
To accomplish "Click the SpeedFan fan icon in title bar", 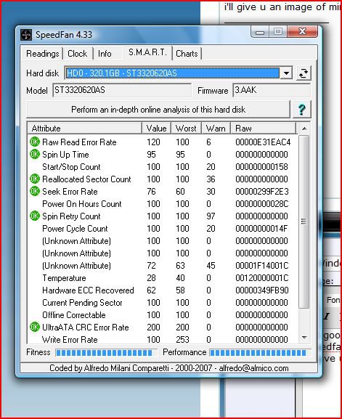I will pos(26,35).
